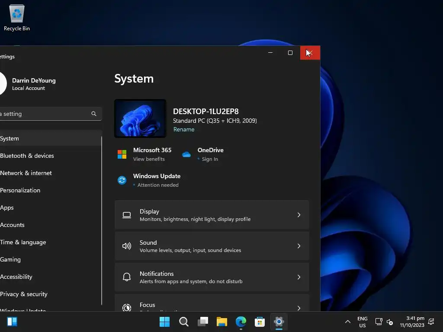Open the clock showing 3:41 pm
443x332 pixels.
tap(412, 322)
